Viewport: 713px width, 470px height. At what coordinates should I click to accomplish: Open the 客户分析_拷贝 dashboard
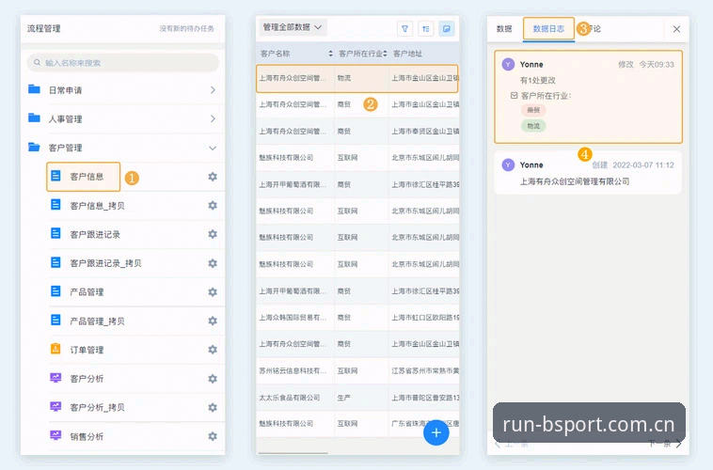coord(97,407)
